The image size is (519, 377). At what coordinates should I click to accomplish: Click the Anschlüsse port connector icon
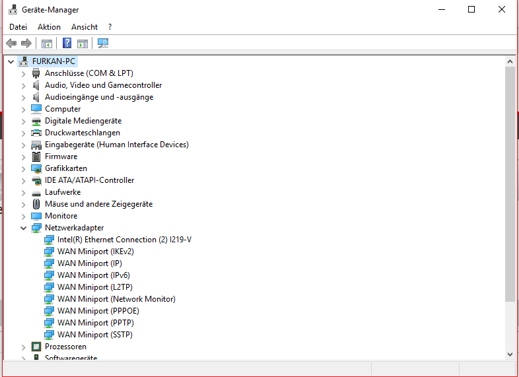pyautogui.click(x=36, y=73)
